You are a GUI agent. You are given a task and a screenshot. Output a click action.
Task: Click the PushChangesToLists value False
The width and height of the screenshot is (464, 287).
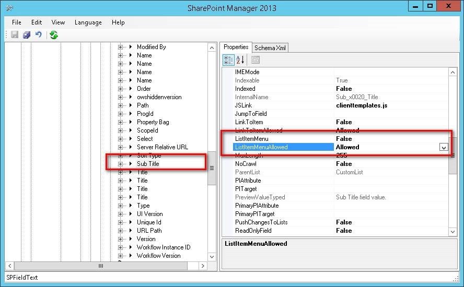pos(344,222)
